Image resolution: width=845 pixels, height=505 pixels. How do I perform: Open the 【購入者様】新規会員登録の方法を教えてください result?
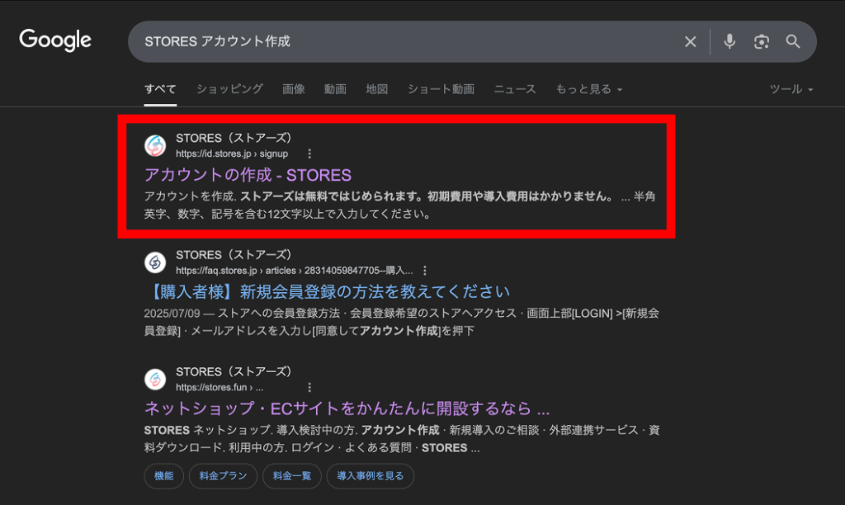pyautogui.click(x=327, y=292)
